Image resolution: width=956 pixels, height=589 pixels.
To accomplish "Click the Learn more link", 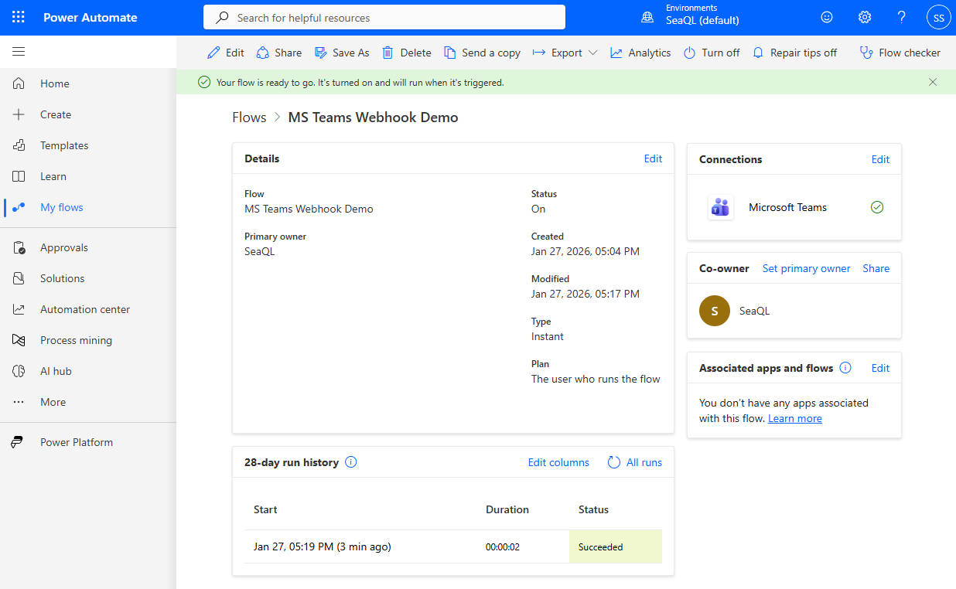I will click(794, 418).
